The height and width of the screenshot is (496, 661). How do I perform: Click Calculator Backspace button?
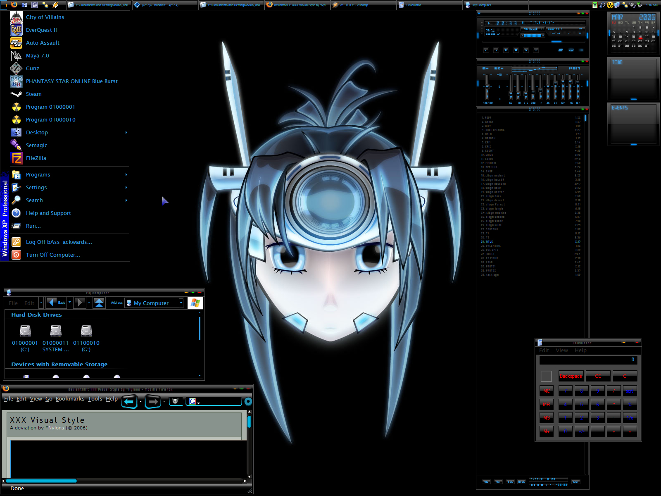point(571,376)
